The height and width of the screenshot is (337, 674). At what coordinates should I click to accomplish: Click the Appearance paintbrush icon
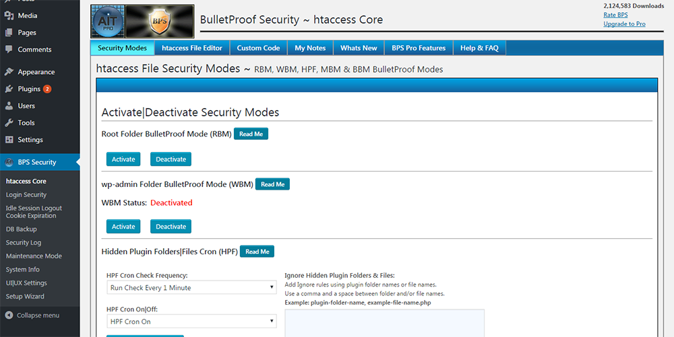[x=9, y=71]
